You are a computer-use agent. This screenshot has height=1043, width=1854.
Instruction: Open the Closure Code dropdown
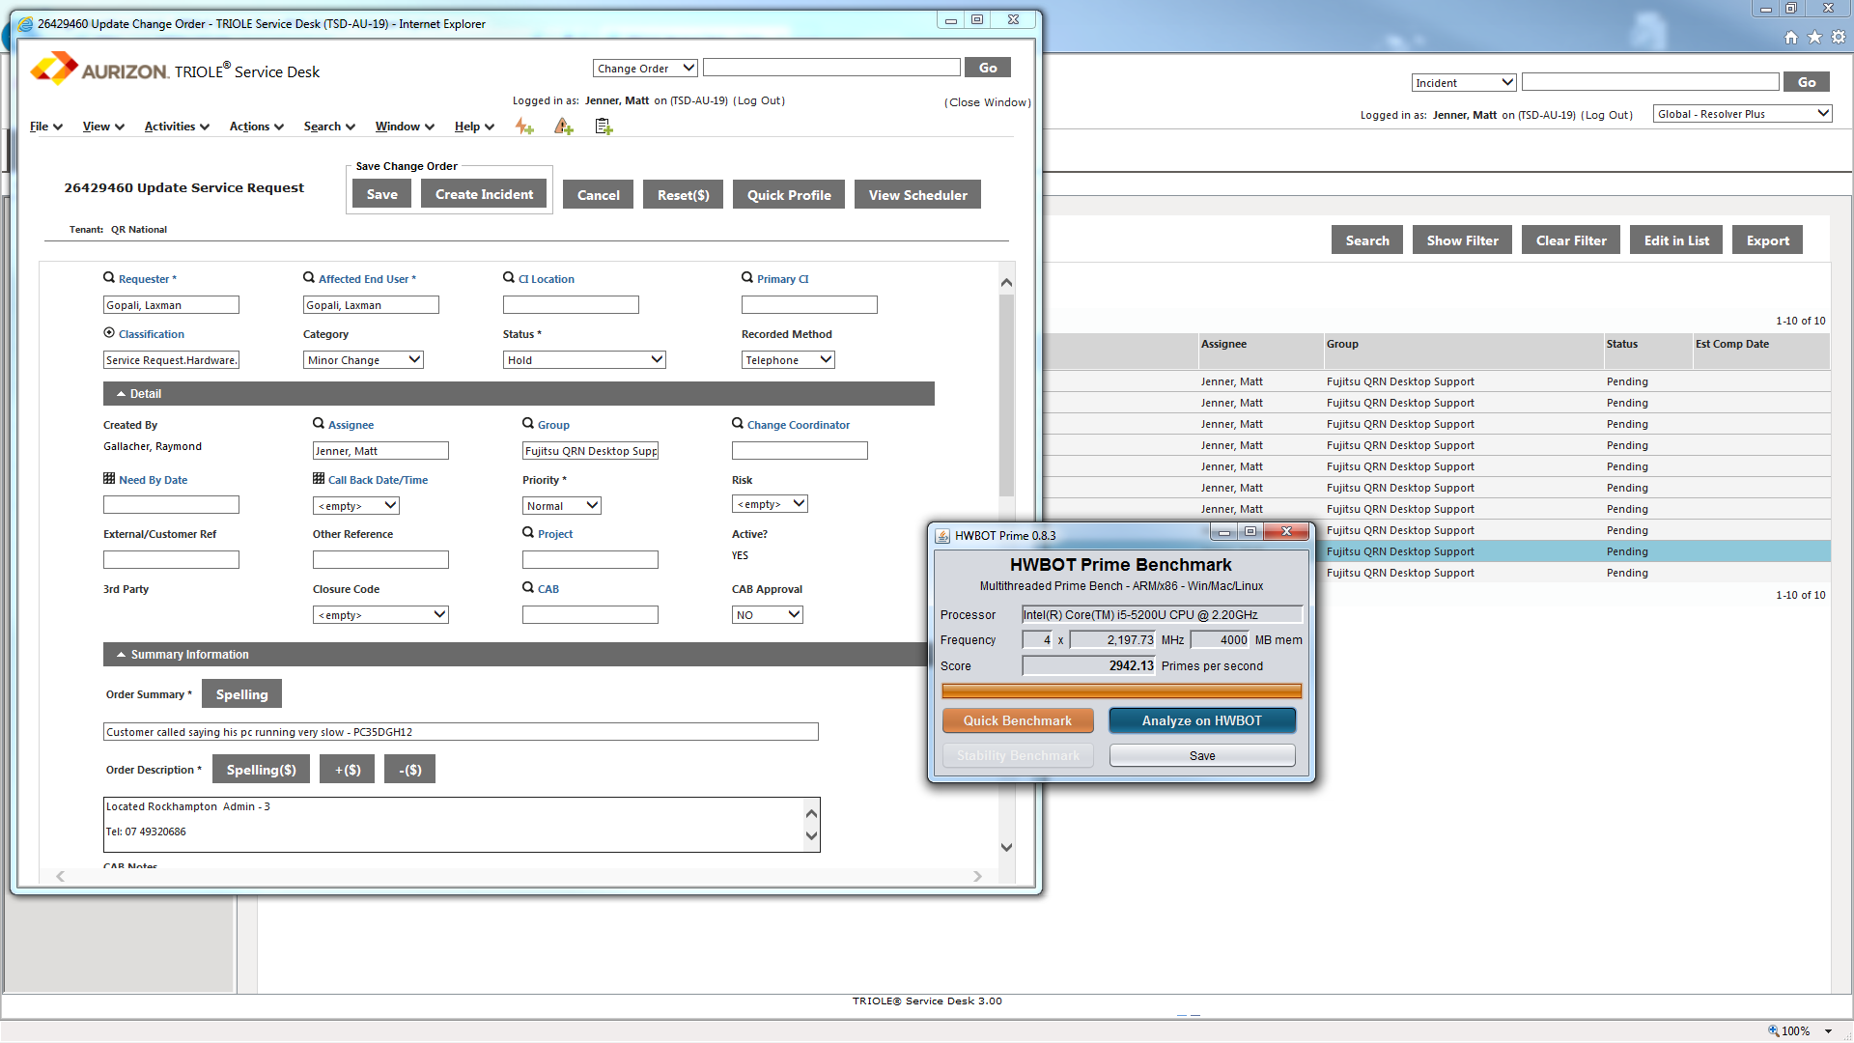click(x=380, y=615)
